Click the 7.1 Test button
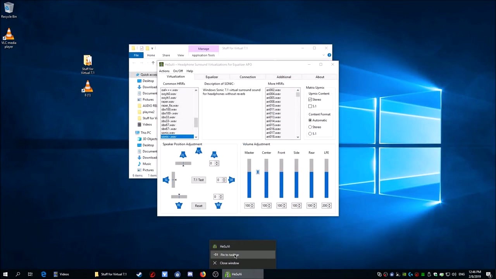 [x=198, y=179]
